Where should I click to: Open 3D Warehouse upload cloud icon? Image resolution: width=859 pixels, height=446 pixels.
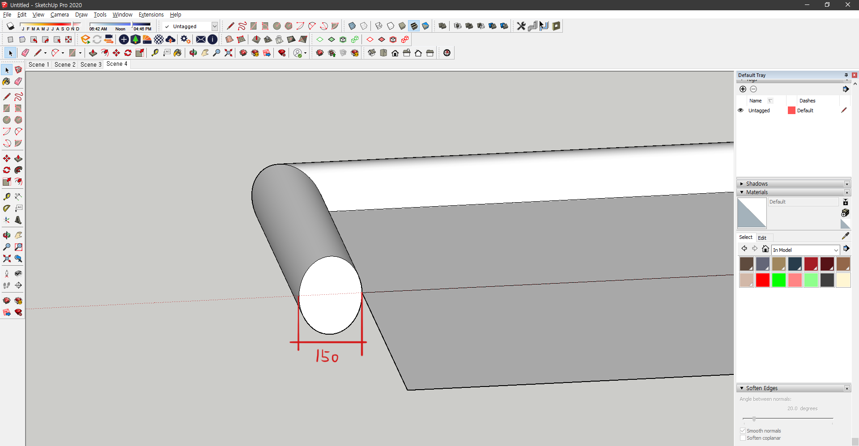[x=170, y=39]
